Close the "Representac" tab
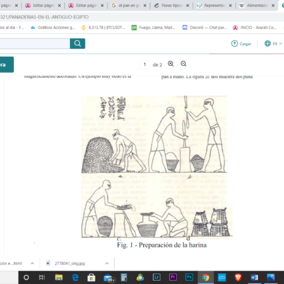Viewport: 284px width, 284px height. click(230, 6)
